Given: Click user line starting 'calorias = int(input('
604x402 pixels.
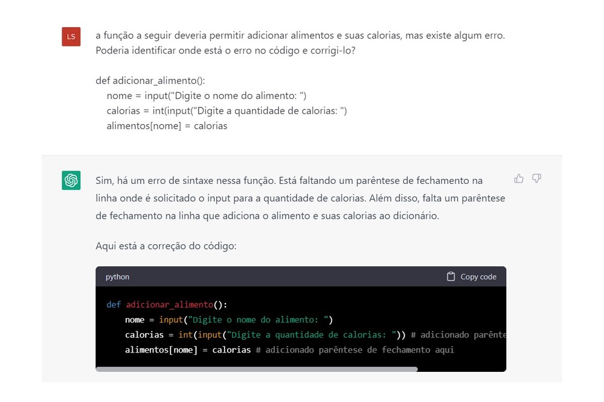Looking at the screenshot, I should pos(227,111).
